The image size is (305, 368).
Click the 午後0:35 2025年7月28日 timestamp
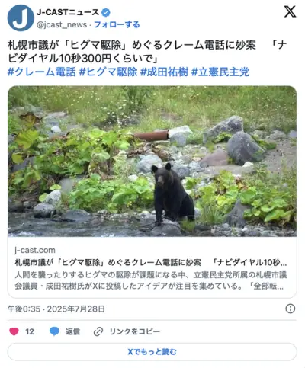coord(56,309)
